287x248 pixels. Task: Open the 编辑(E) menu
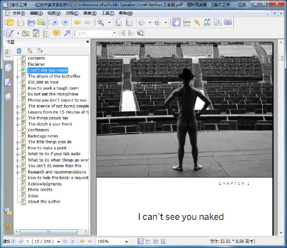click(36, 13)
